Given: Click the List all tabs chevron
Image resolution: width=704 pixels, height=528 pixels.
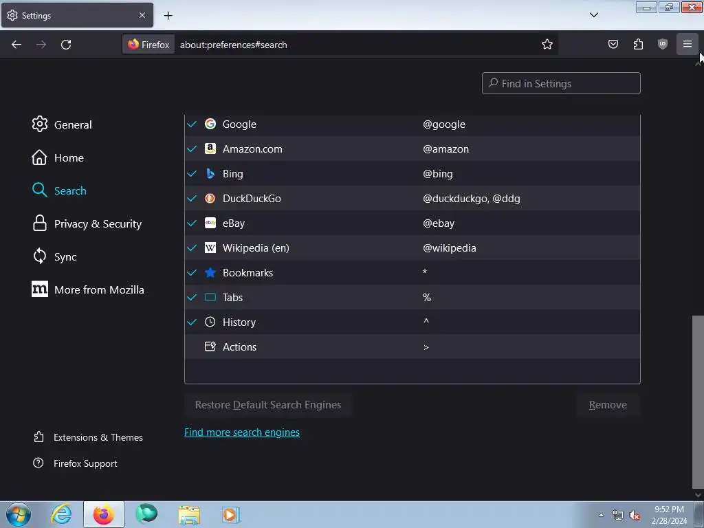Looking at the screenshot, I should pyautogui.click(x=593, y=15).
